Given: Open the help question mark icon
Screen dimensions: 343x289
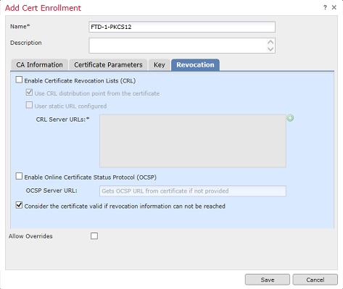Looking at the screenshot, I should tap(325, 7).
